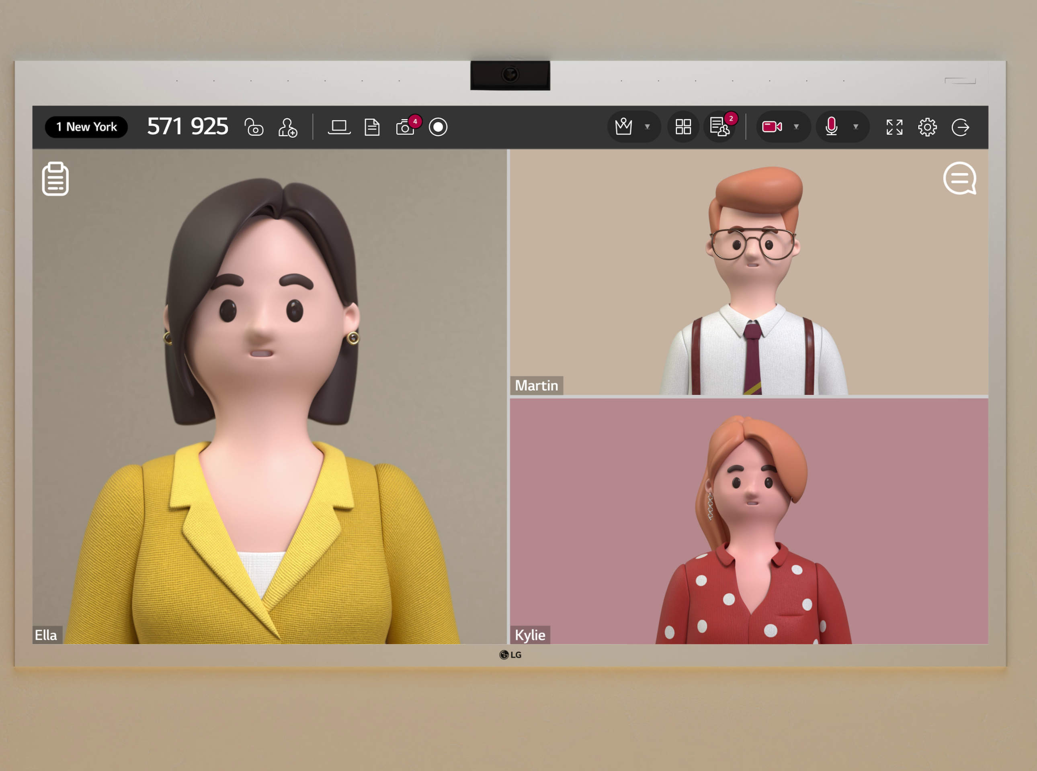Invite a participant with add-user icon
Viewport: 1037px width, 771px height.
coord(288,127)
